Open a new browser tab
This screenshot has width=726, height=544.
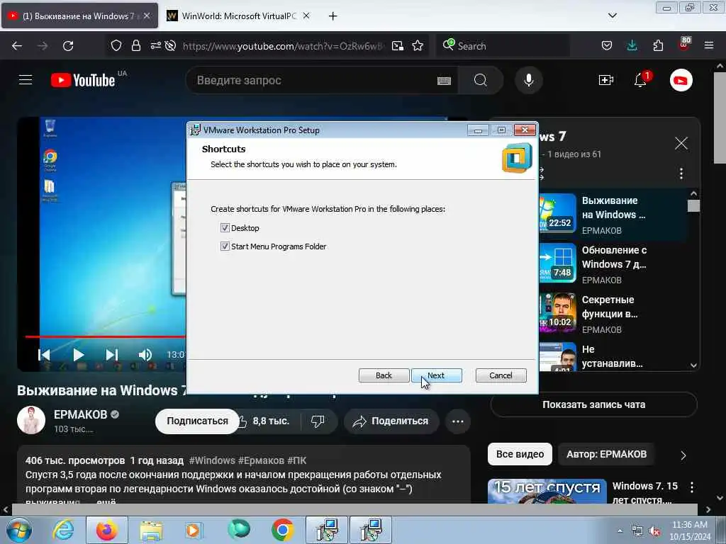(x=333, y=16)
